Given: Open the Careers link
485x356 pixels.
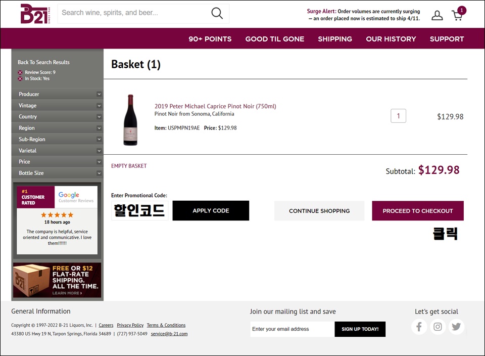Looking at the screenshot, I should 106,325.
